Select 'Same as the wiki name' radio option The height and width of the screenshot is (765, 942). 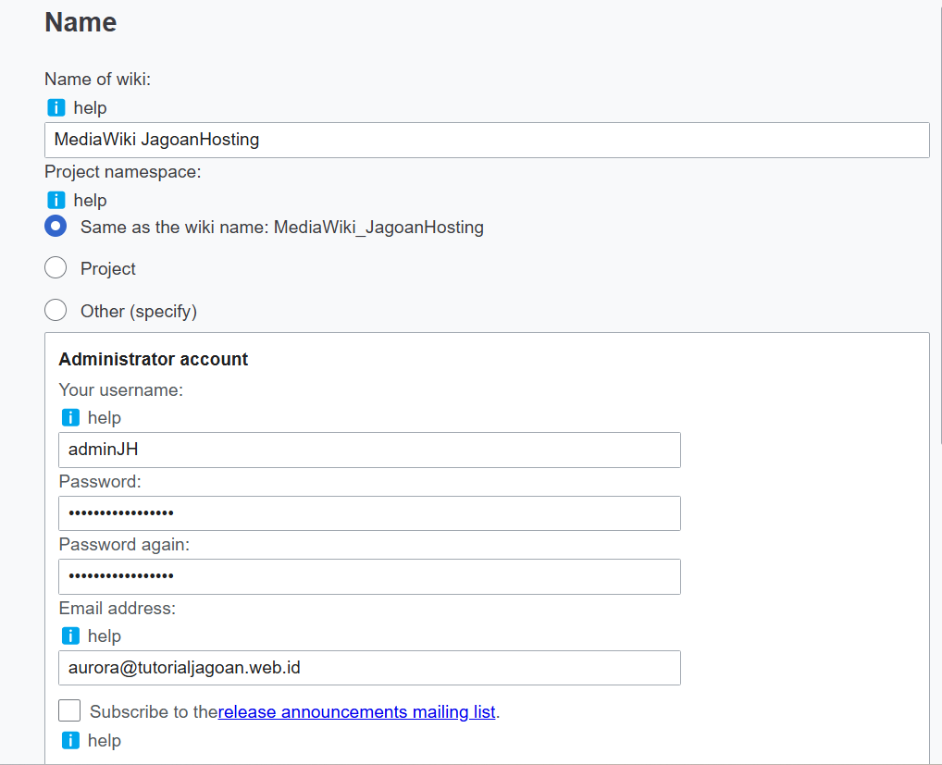click(x=56, y=227)
